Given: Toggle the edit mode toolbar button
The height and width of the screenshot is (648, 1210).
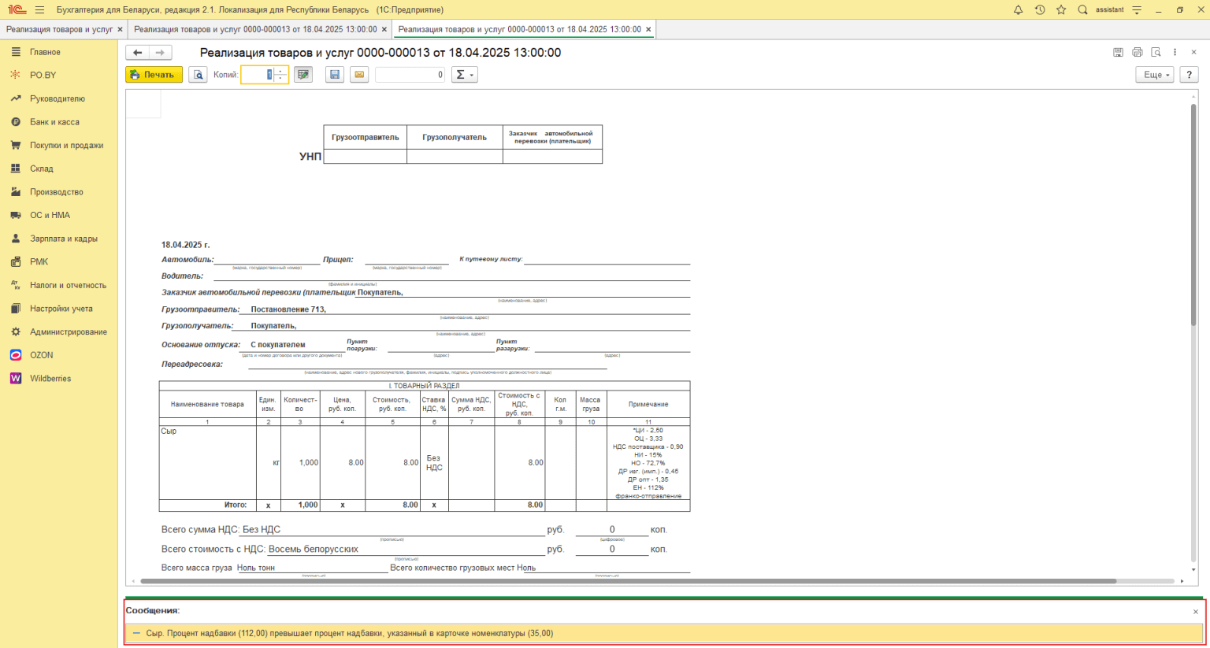Looking at the screenshot, I should (x=303, y=75).
